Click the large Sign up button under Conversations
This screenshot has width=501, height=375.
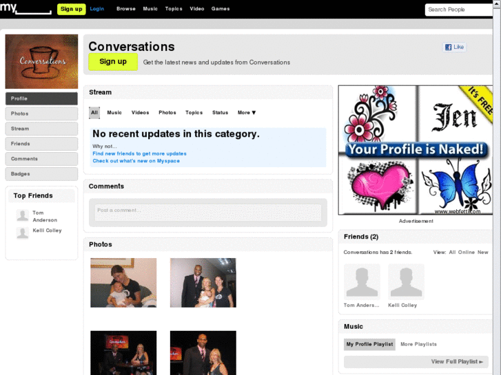point(113,62)
